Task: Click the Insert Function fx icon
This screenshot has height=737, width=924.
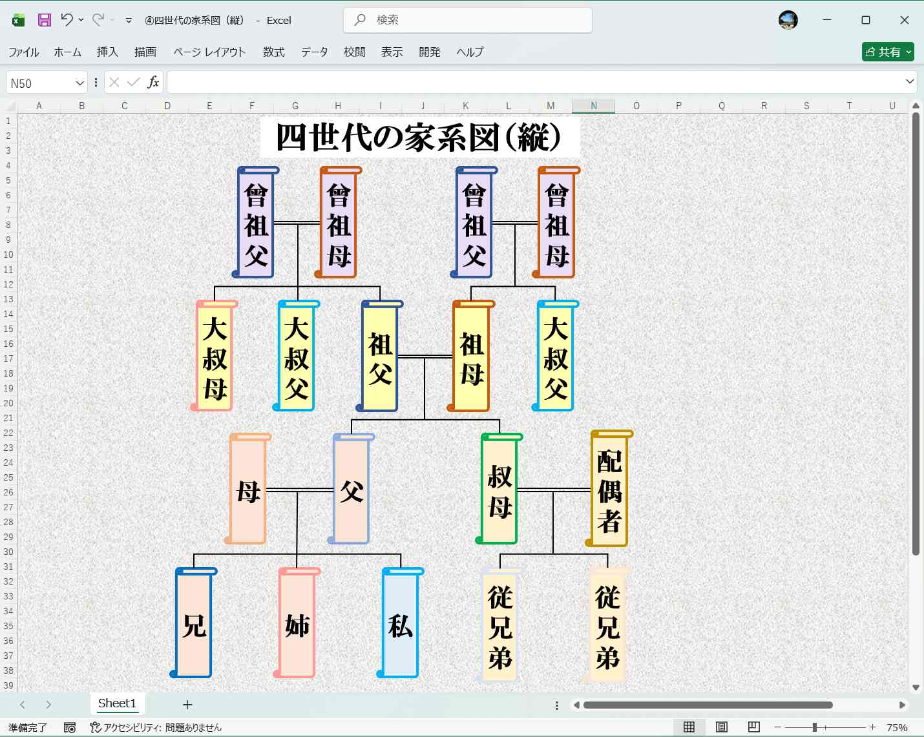Action: point(153,82)
